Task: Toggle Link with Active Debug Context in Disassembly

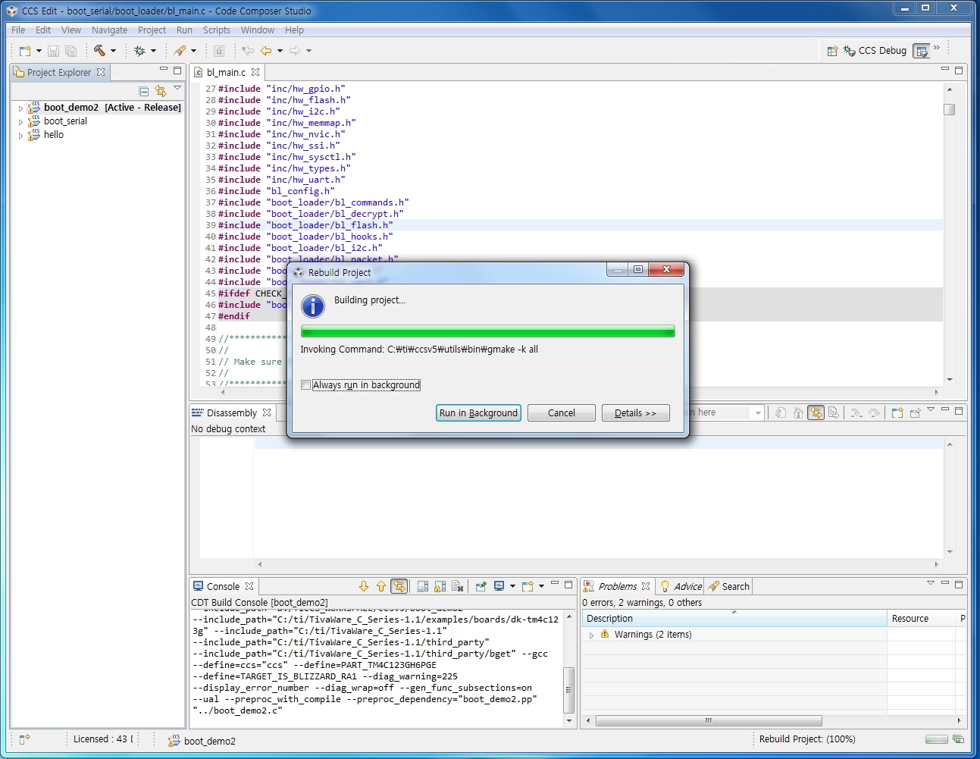Action: click(x=816, y=412)
